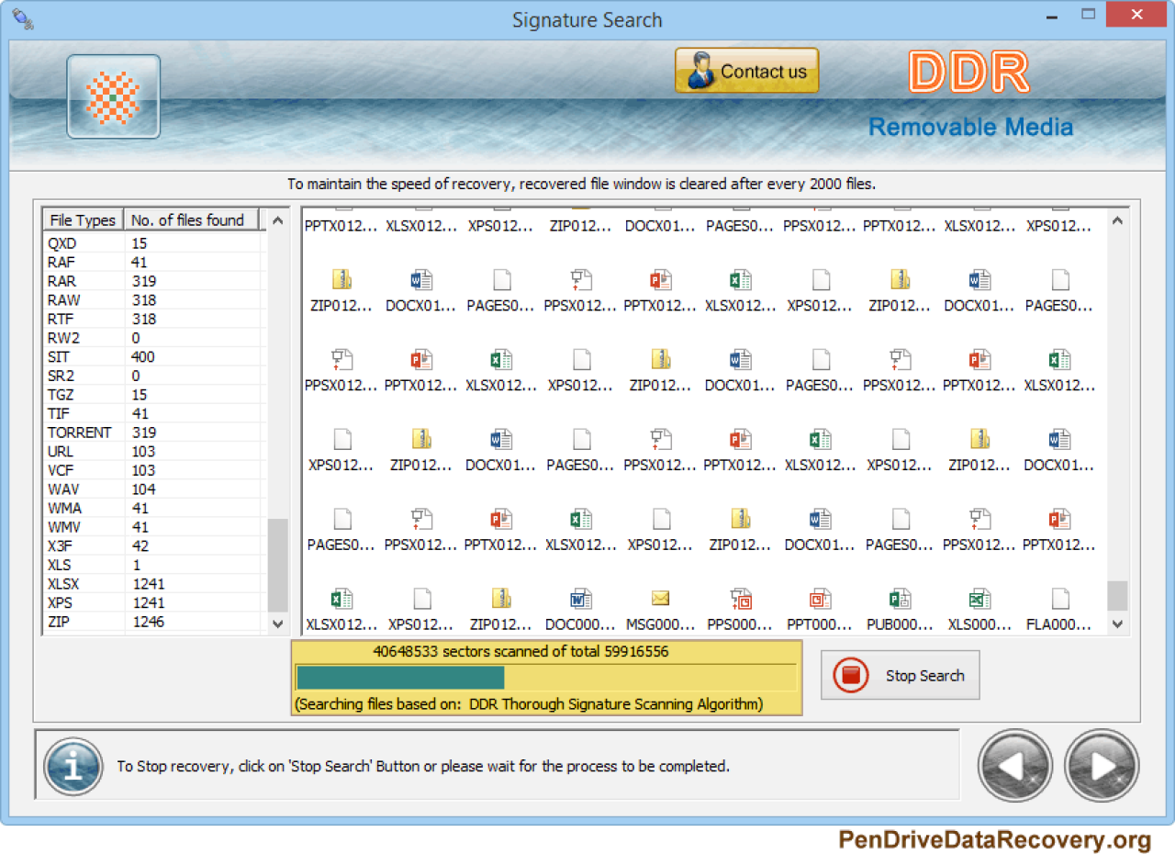Click the blue information icon
Image resolution: width=1175 pixels, height=854 pixels.
[x=73, y=766]
